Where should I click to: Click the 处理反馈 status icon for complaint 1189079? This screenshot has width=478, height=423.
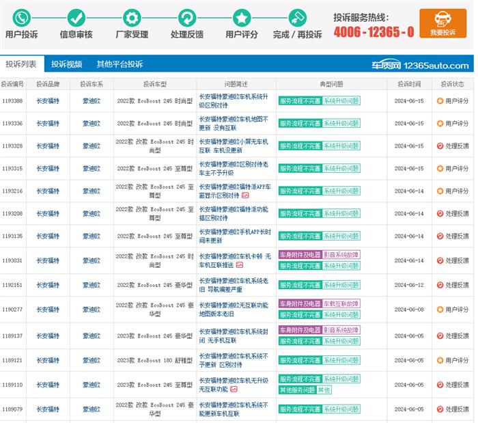[x=440, y=409]
